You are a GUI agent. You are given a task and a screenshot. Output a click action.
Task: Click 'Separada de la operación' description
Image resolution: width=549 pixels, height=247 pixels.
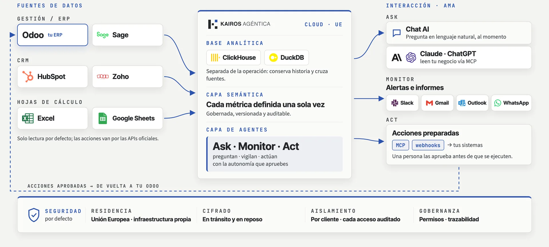(267, 75)
